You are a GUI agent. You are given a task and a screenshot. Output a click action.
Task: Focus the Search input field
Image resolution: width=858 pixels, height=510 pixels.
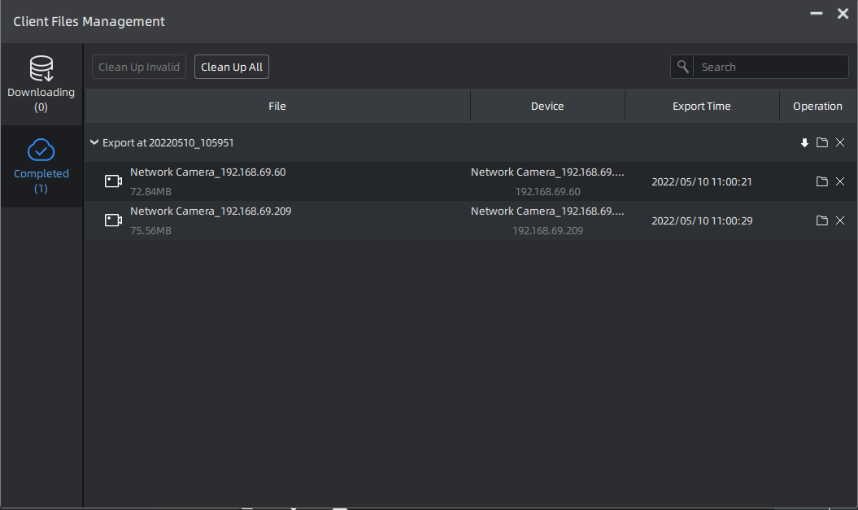[769, 67]
